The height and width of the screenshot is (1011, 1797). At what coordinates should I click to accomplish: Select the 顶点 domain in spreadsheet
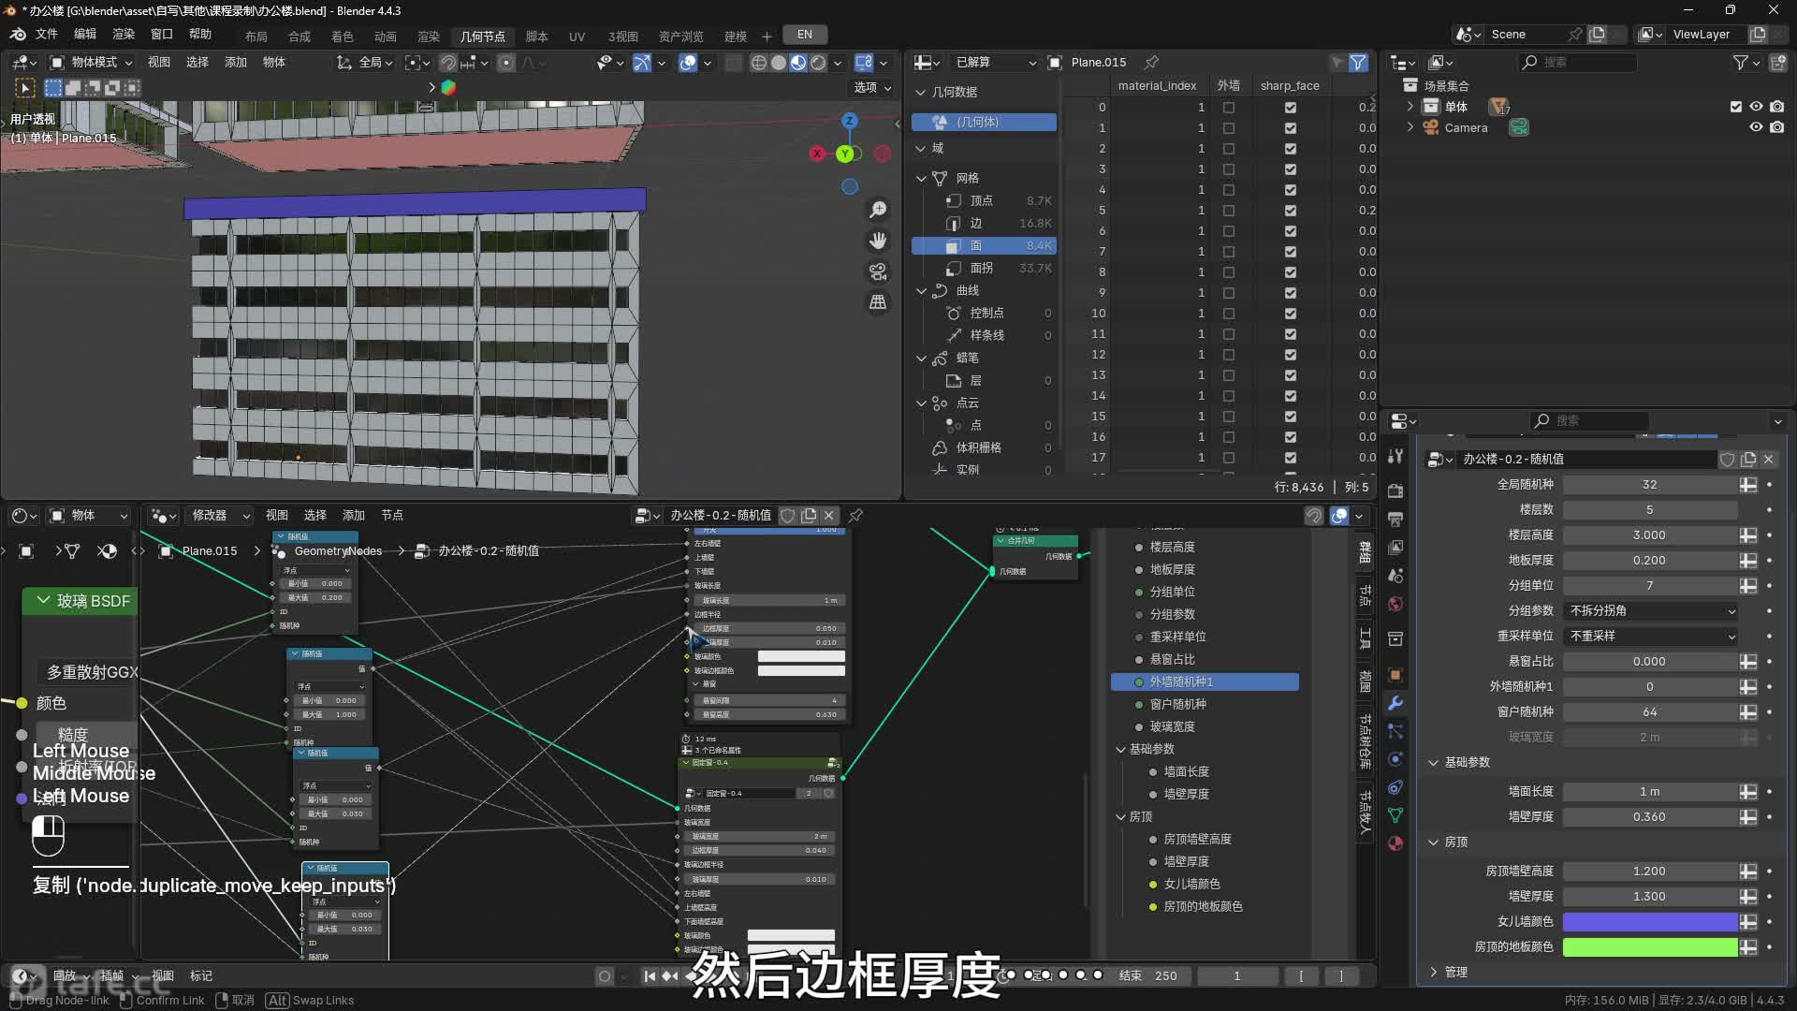[x=985, y=201]
